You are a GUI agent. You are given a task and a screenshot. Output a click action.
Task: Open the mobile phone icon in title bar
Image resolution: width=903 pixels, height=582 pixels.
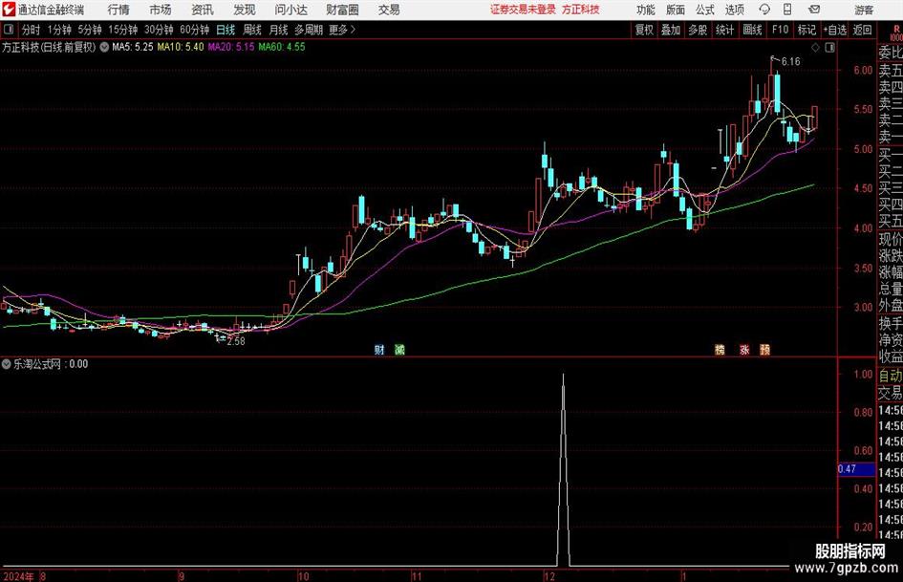pos(787,10)
